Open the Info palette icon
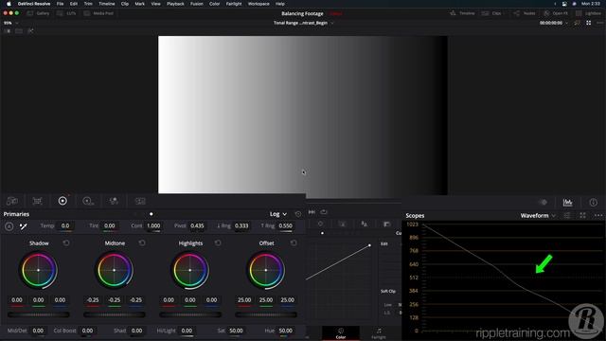 594,202
